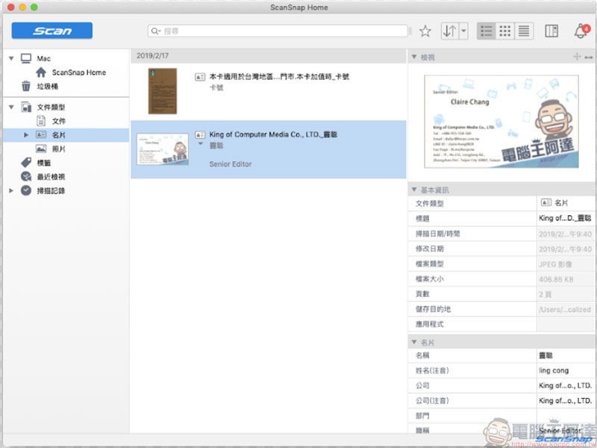
Task: Edit the 姓名(注音) ling cong field
Action: pos(566,370)
